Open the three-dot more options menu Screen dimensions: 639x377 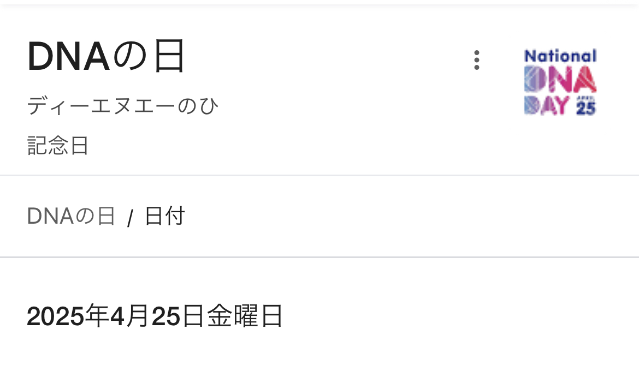(x=476, y=60)
